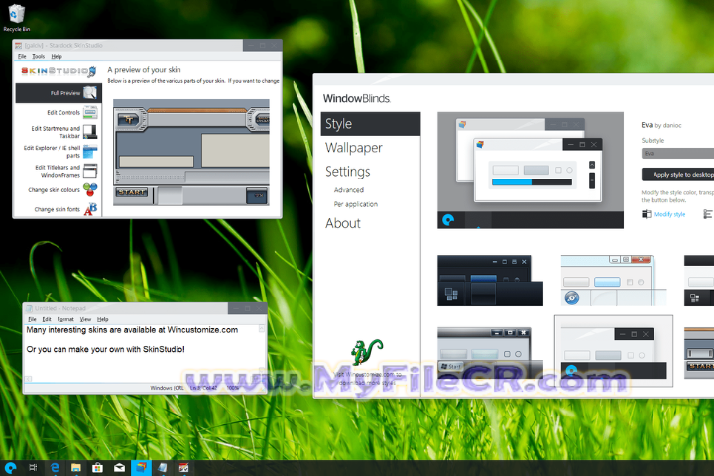Open Advanced settings in WindowBlinds
The width and height of the screenshot is (714, 476).
tap(349, 190)
